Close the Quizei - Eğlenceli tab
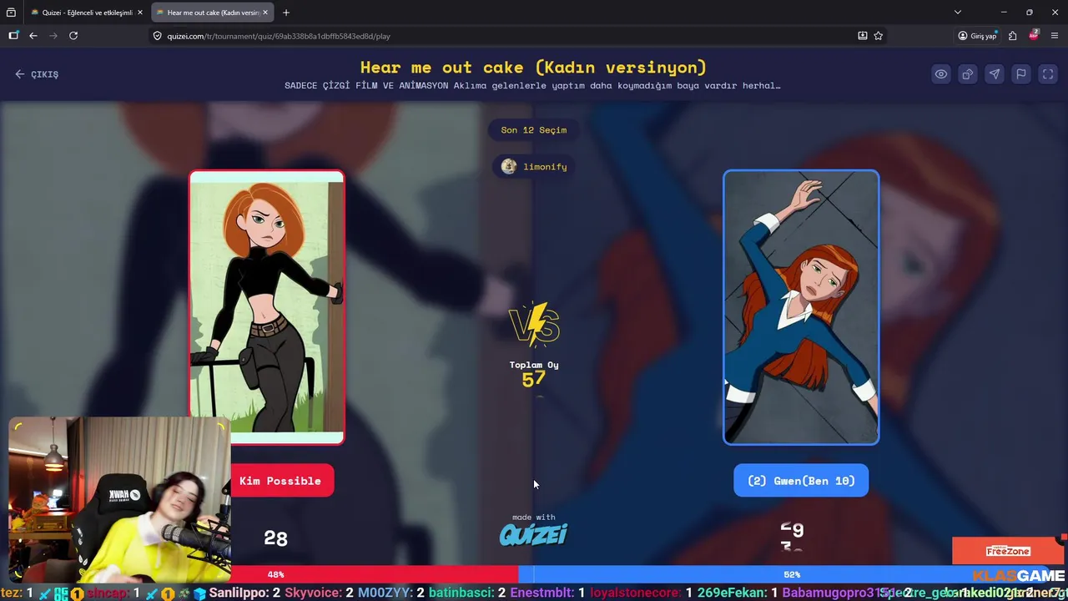1068x601 pixels. point(140,13)
